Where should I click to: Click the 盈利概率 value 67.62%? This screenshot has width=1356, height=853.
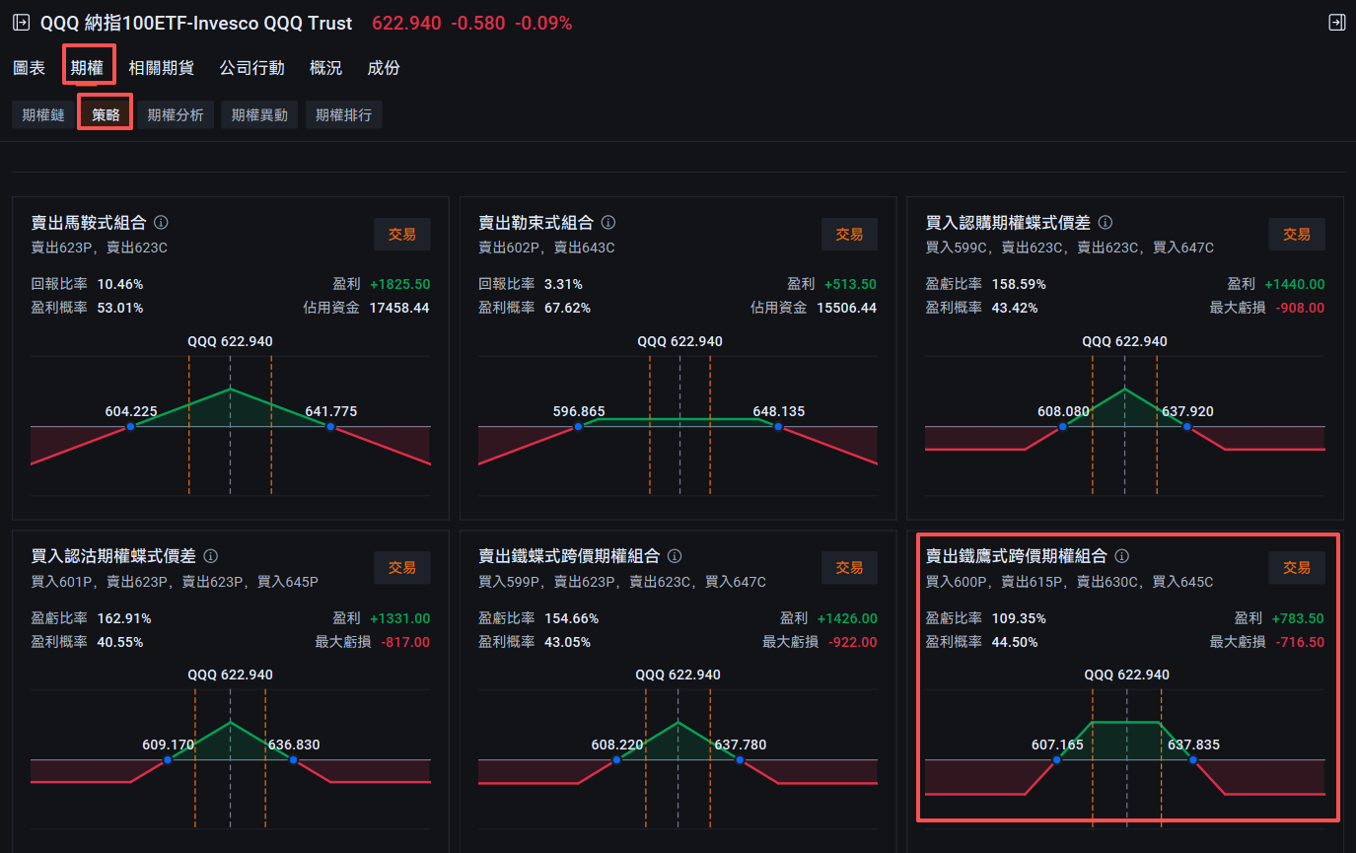567,308
